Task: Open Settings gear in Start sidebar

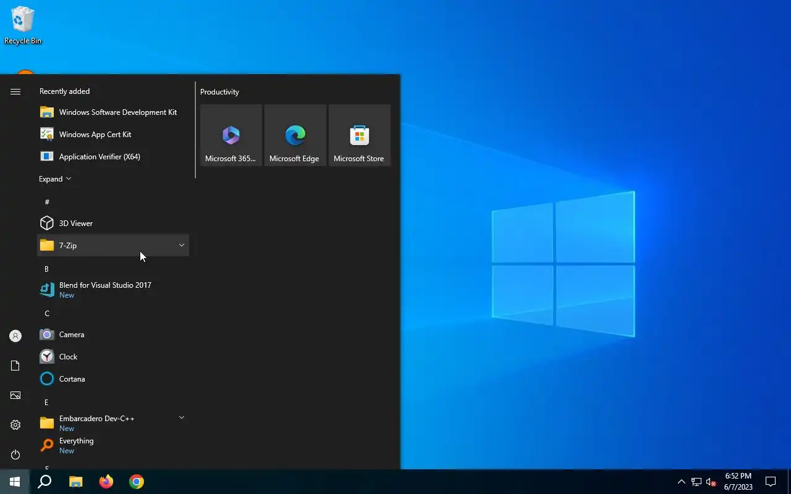Action: click(x=15, y=425)
